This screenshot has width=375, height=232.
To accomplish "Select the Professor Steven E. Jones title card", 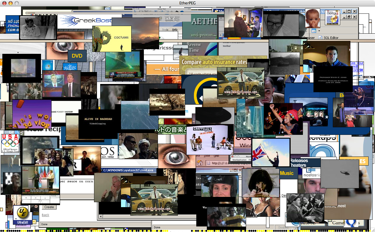I will click(x=333, y=79).
